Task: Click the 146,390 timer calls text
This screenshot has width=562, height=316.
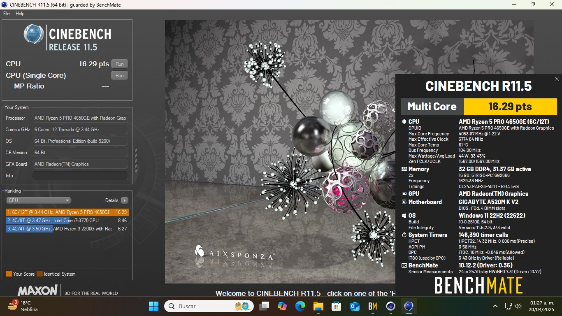Action: [x=483, y=235]
